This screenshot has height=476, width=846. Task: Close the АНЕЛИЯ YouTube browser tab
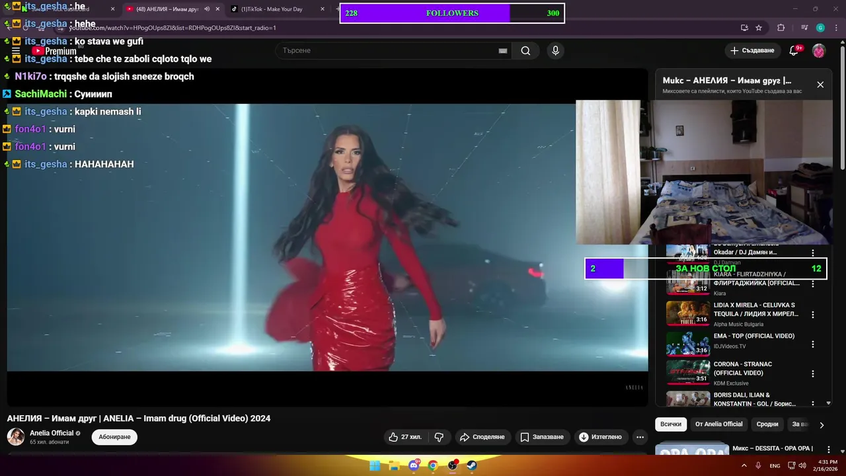217,9
